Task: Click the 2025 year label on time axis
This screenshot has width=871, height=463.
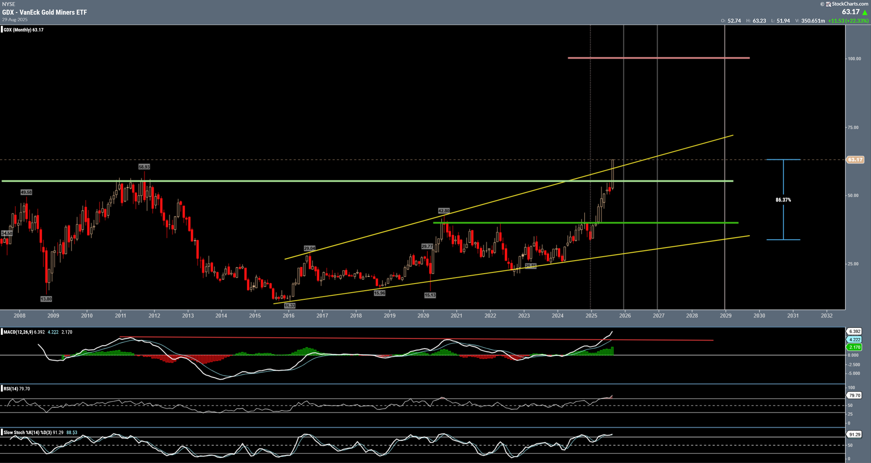Action: pos(591,316)
